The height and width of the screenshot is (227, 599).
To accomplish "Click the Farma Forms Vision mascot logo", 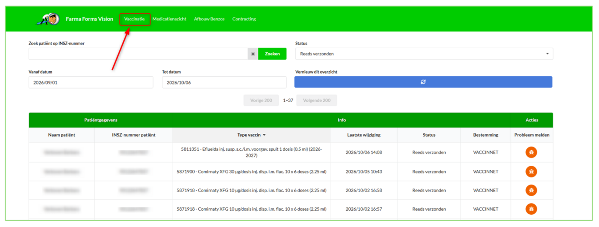I will click(49, 19).
